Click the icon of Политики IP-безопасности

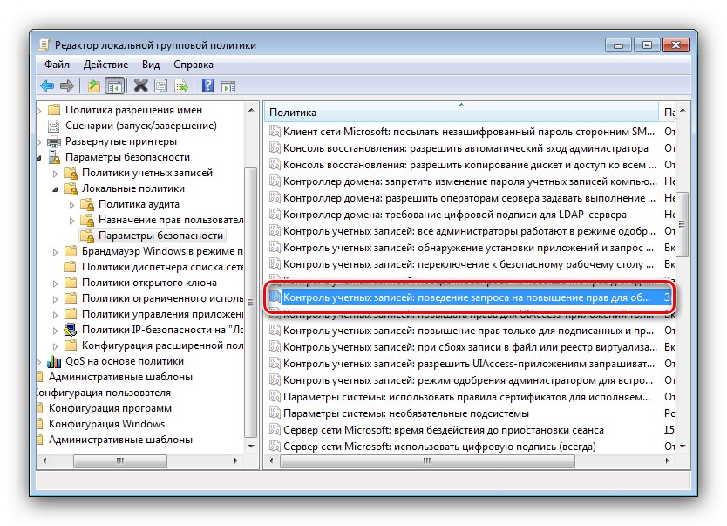71,330
